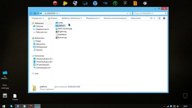The width and height of the screenshot is (192, 108).
Task: Select the Russian.reg registry file
Action: [x=61, y=37]
